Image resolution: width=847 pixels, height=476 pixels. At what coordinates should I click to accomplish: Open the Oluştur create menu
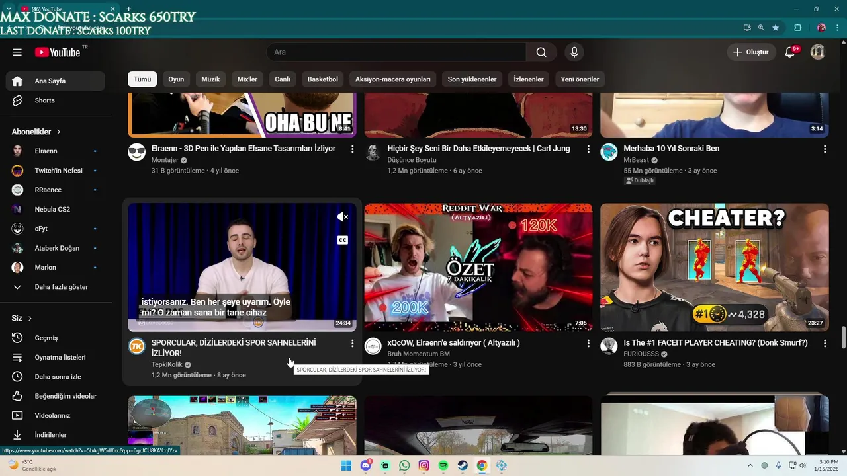point(751,52)
